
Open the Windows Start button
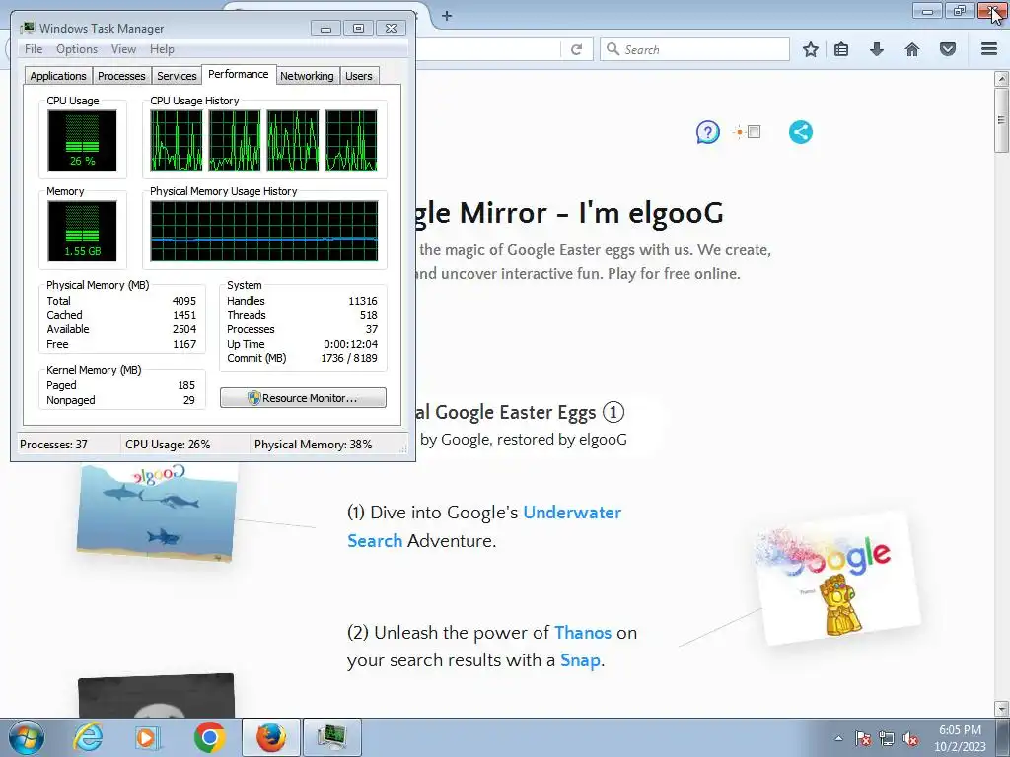click(x=27, y=737)
